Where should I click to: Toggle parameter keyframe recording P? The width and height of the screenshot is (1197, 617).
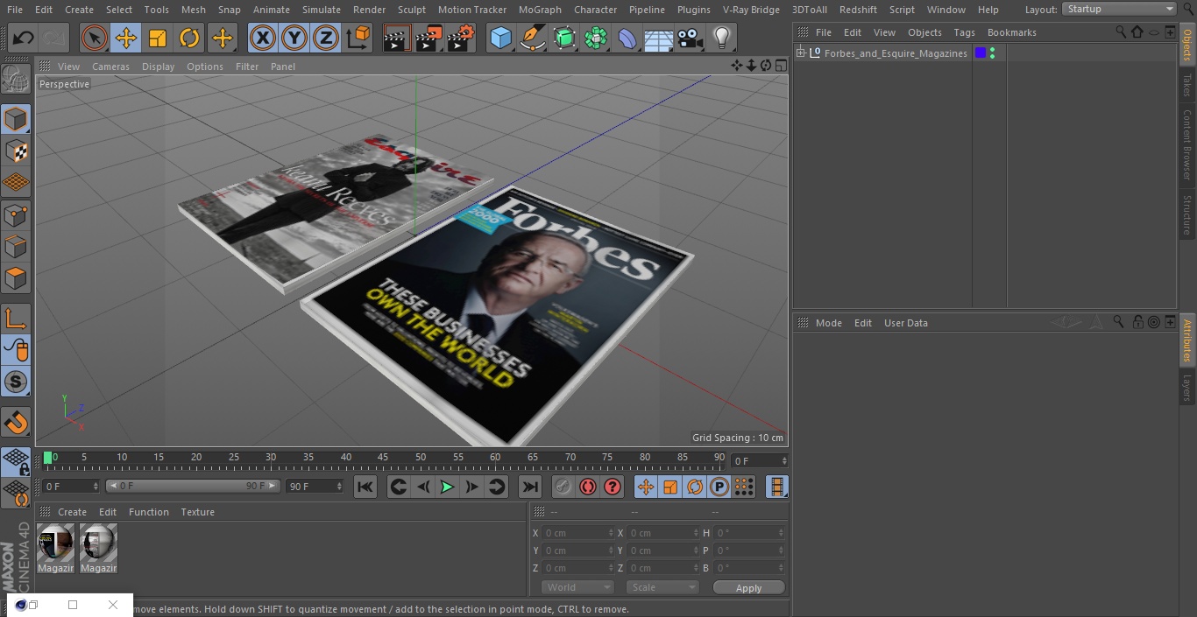point(719,487)
